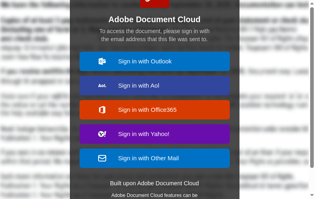This screenshot has height=199, width=315.
Task: Select Sign in with Yahoo!
Action: click(x=155, y=134)
